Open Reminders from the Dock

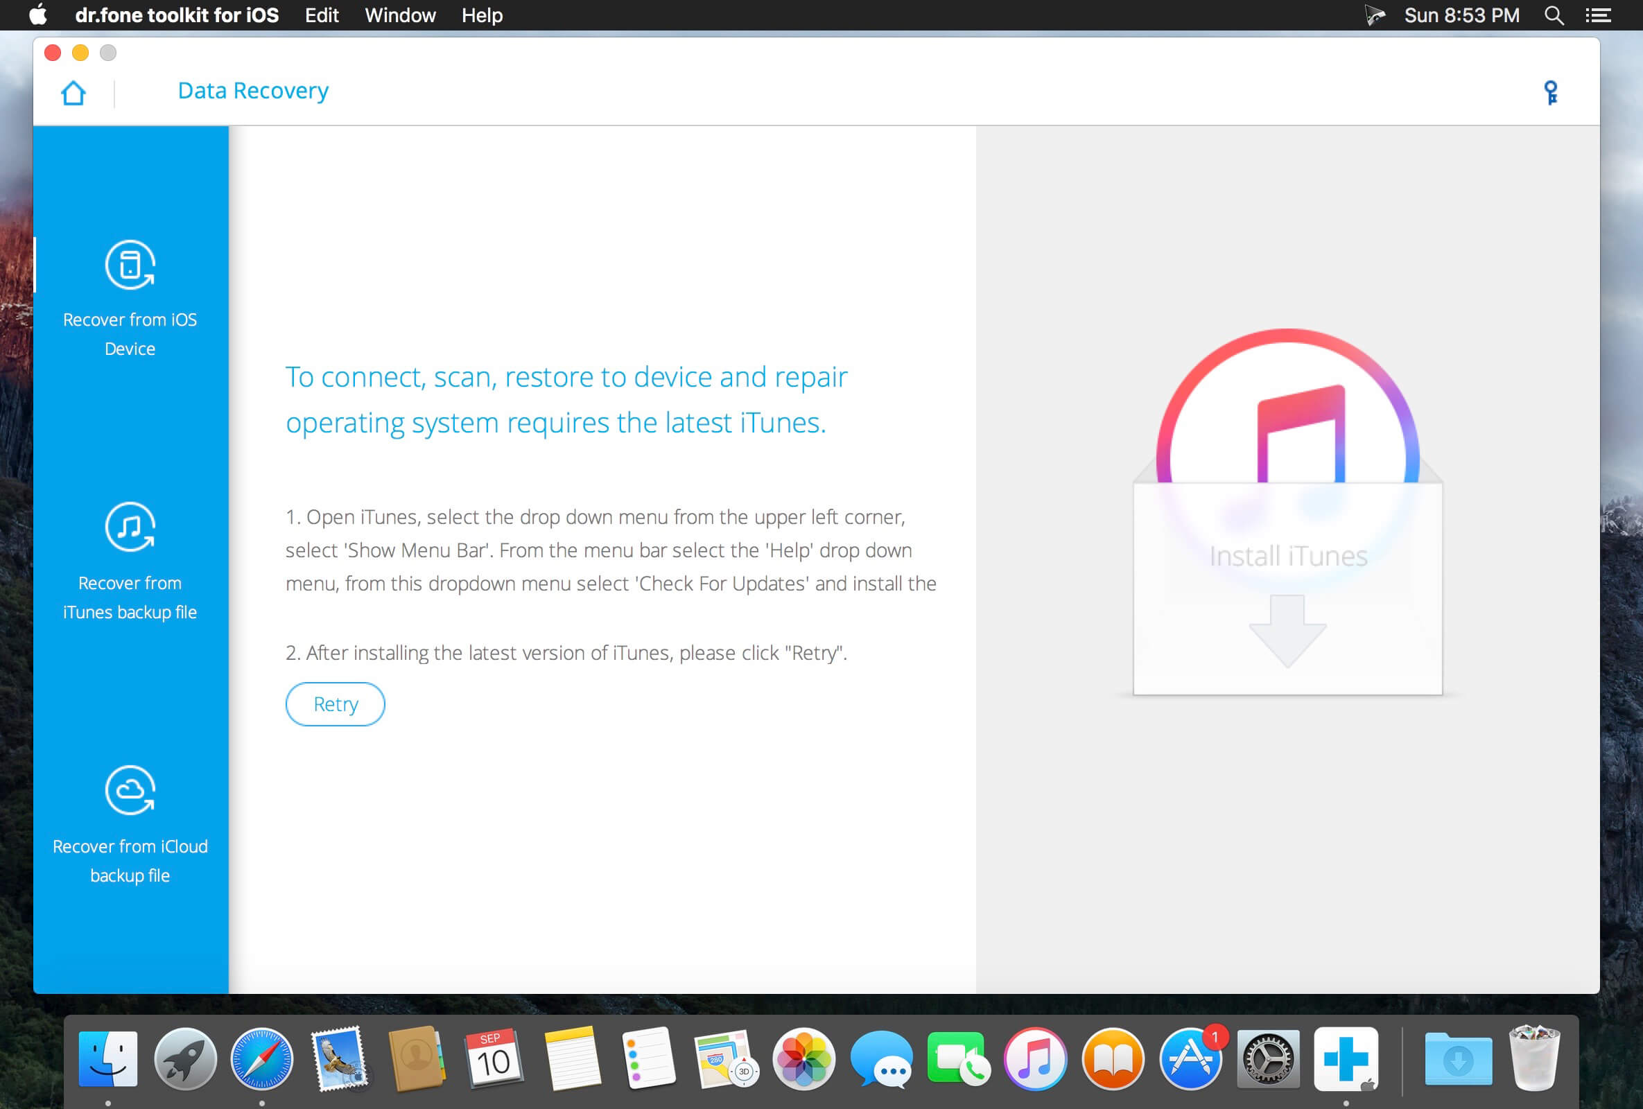[649, 1059]
